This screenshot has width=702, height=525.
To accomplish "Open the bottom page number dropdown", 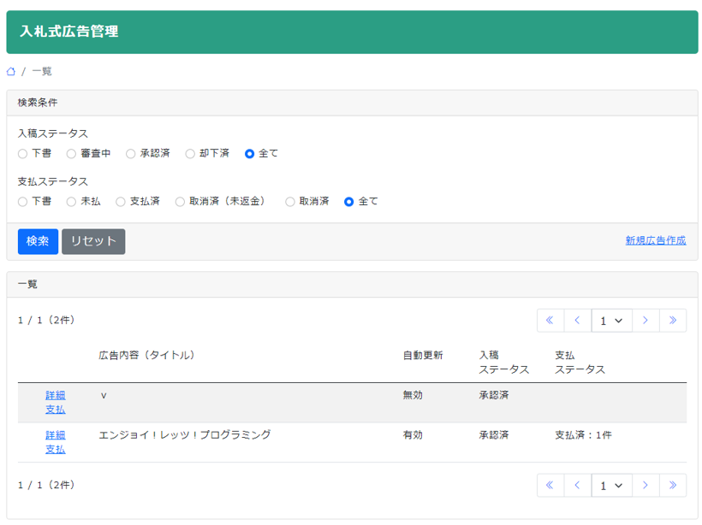I will click(611, 485).
